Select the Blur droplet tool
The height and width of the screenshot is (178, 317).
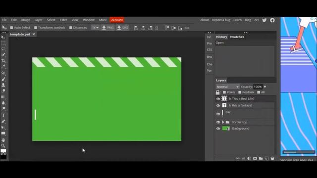pos(3,103)
